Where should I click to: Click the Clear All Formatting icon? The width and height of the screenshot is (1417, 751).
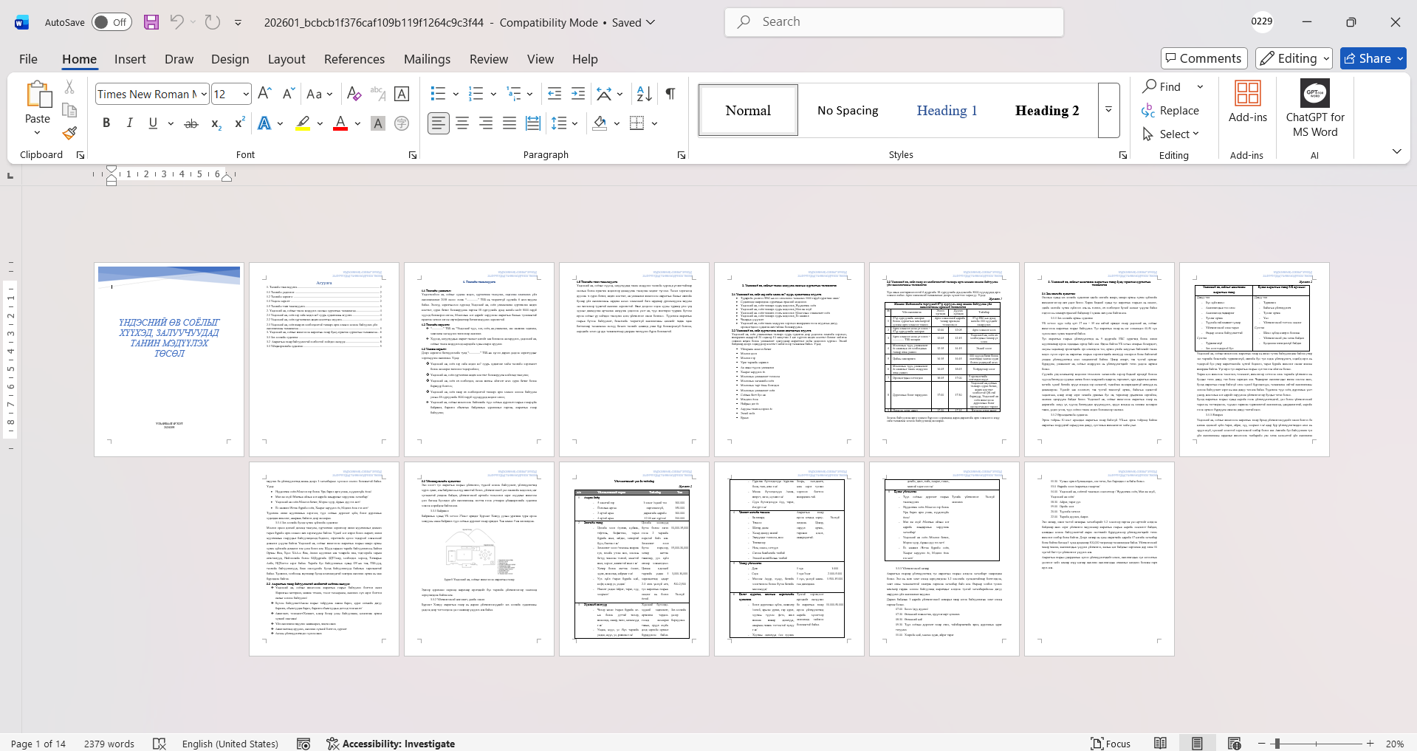354,94
